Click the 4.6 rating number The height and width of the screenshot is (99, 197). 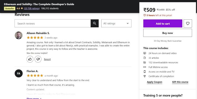click(18, 8)
